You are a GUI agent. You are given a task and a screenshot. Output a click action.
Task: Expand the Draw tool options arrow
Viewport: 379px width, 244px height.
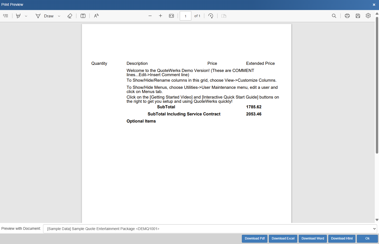59,16
